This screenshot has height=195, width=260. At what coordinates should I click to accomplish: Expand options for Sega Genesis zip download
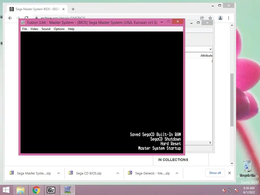177,173
